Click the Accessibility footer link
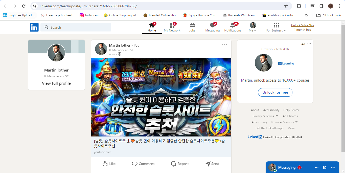Image resolution: width=345 pixels, height=173 pixels. tap(271, 110)
